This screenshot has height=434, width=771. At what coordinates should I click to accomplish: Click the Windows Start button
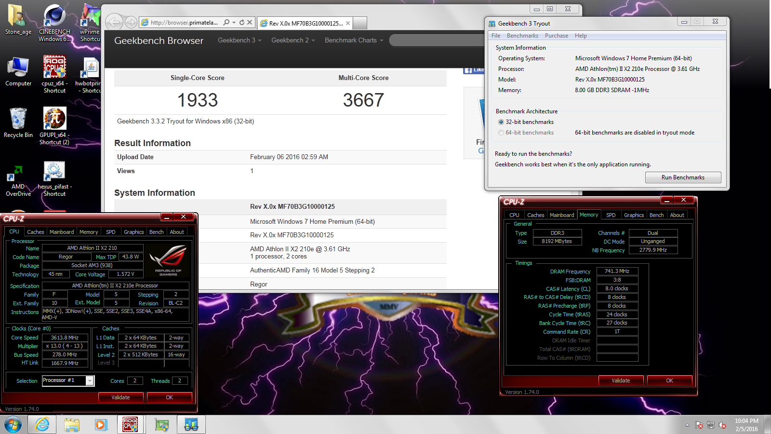[13, 425]
